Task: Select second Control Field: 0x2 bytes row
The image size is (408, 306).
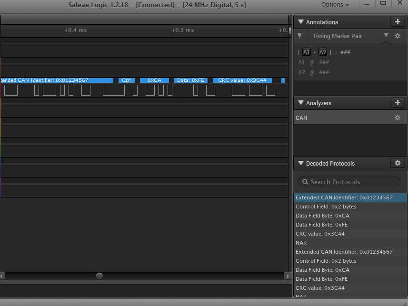Action: [x=350, y=261]
